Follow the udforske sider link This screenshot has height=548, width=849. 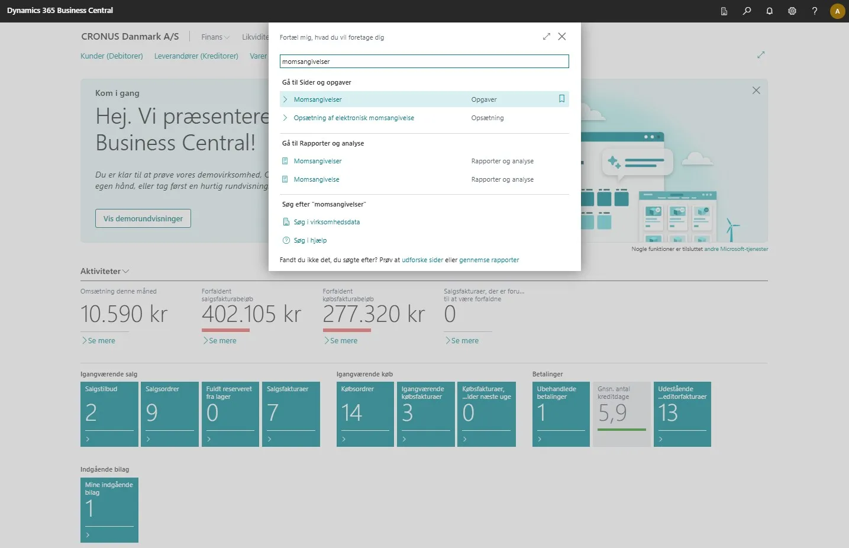pos(422,260)
